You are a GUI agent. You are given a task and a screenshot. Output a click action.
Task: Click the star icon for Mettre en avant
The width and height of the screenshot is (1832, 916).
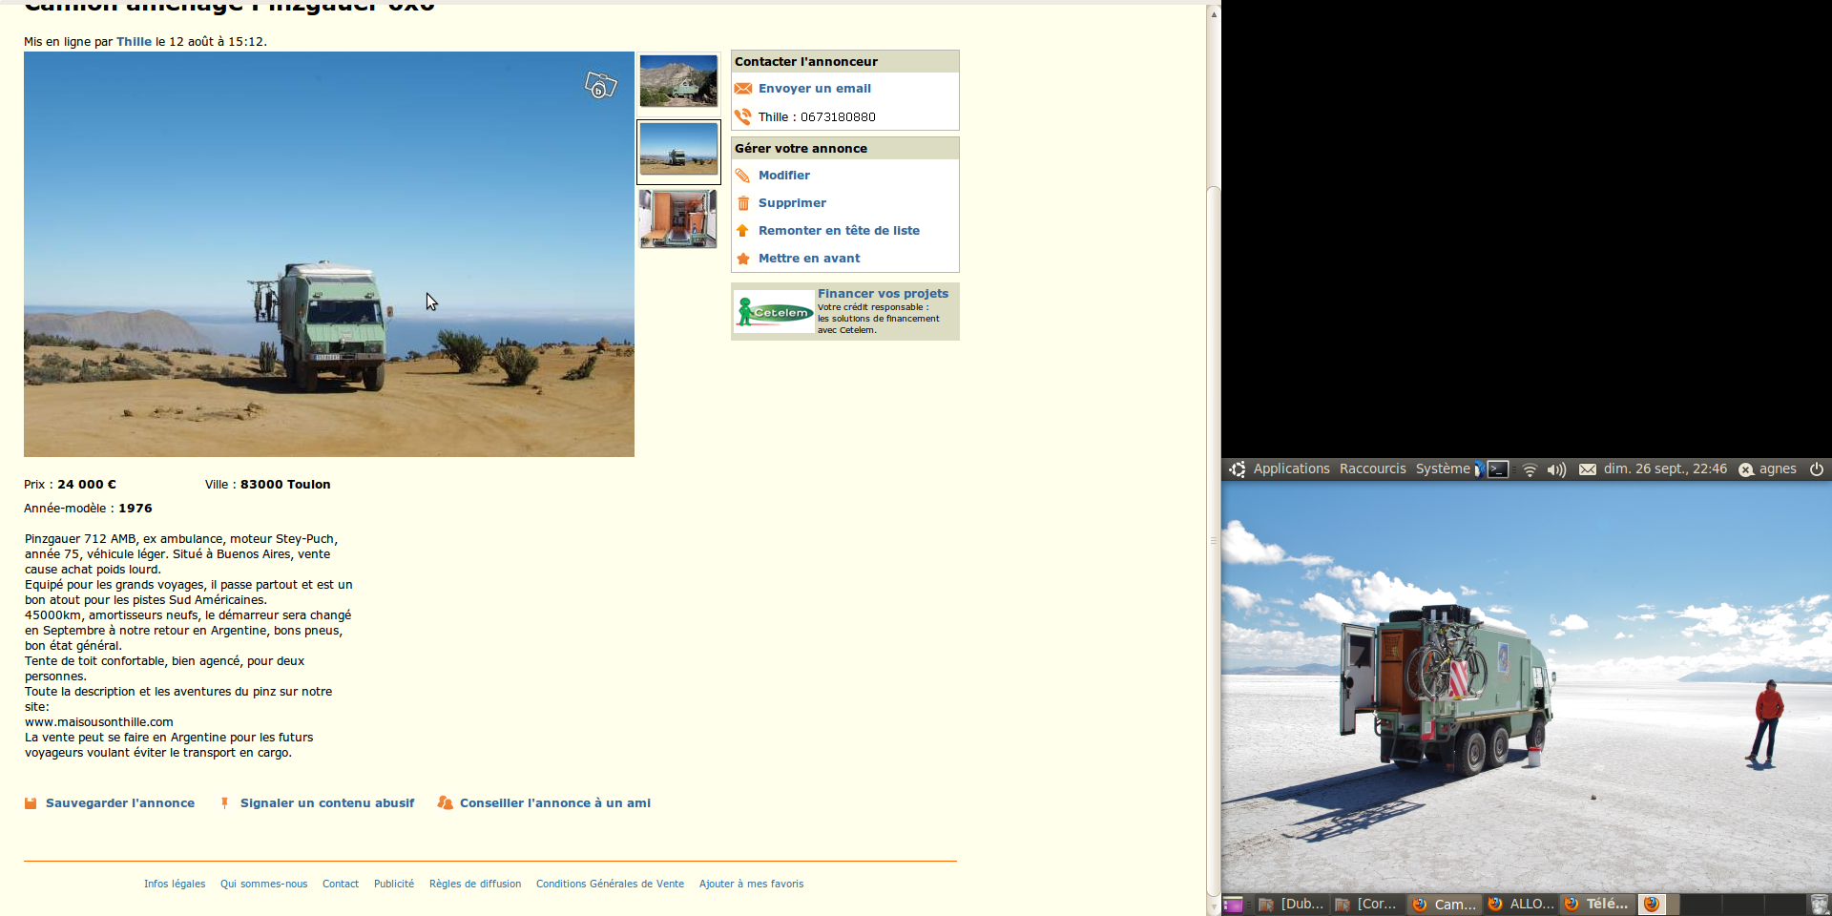click(x=742, y=259)
